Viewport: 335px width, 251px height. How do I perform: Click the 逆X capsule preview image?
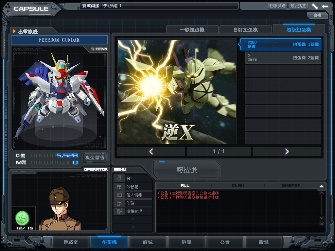[x=177, y=92]
